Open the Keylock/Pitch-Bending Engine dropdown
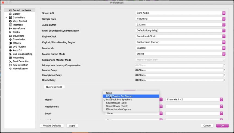Viewport: 234px width, 133px height. (180, 42)
